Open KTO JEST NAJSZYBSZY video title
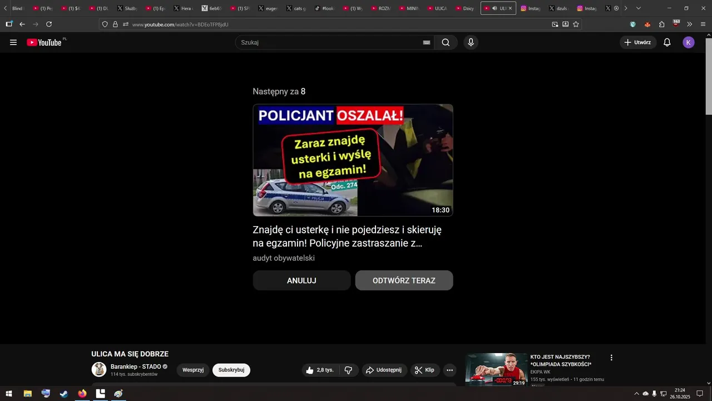The height and width of the screenshot is (401, 712). click(x=561, y=360)
